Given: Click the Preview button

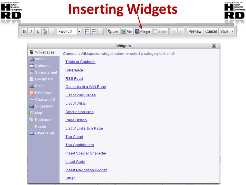Looking at the screenshot, I should [x=195, y=31].
